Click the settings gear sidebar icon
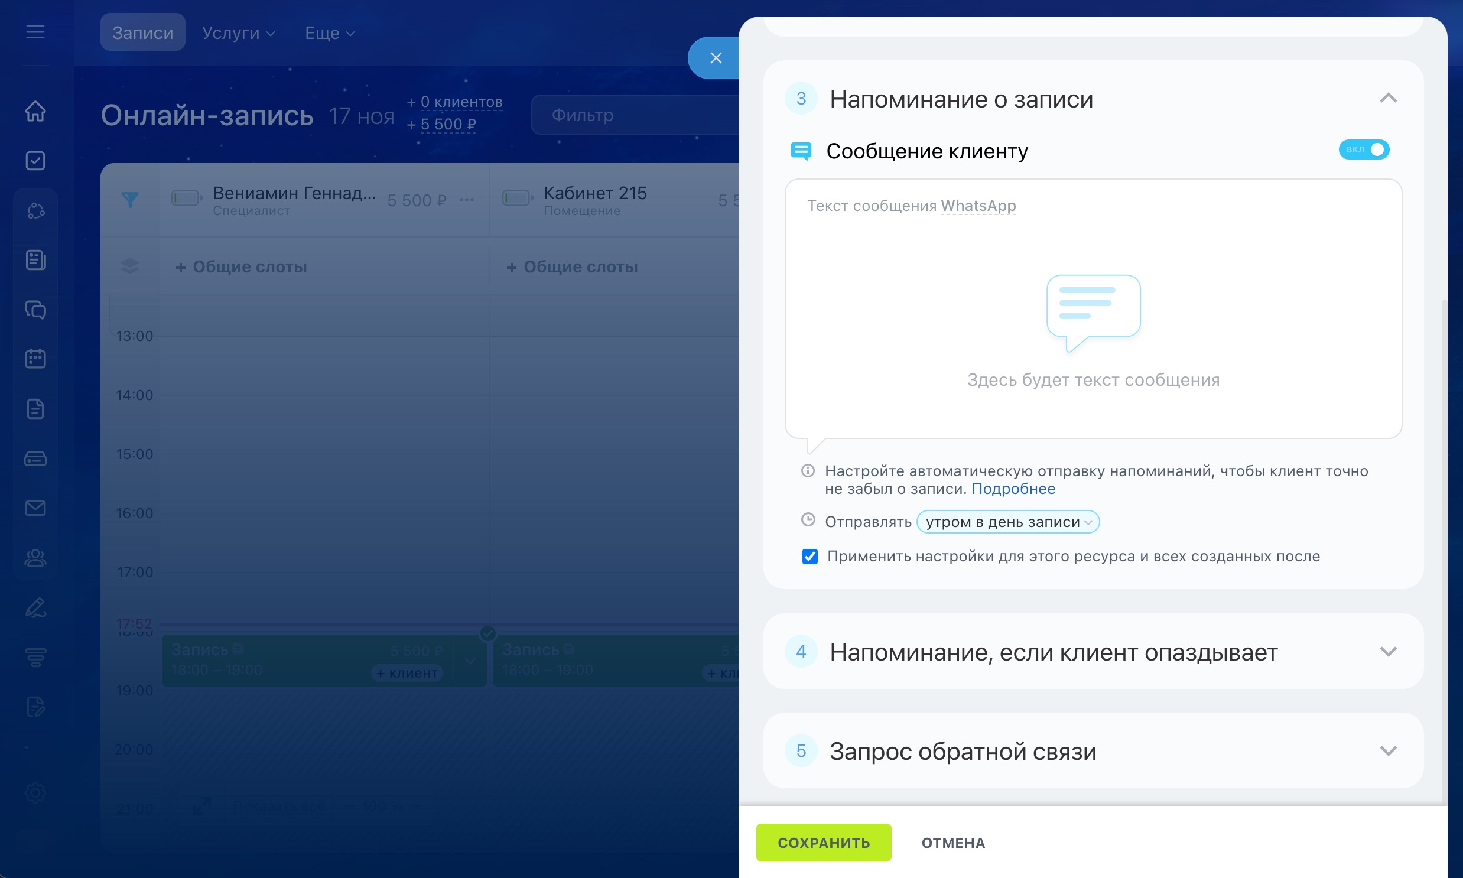Screen dimensions: 1463x878 (x=35, y=793)
